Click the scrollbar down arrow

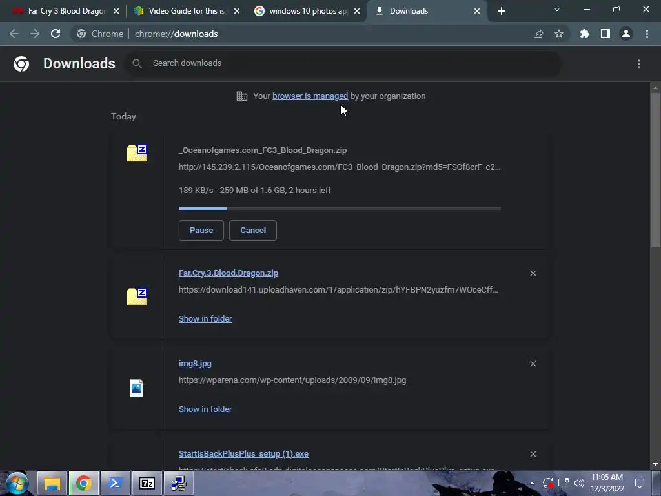coord(655,465)
